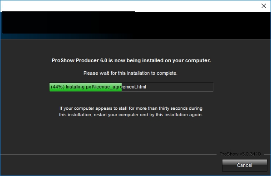Click the 'Installing pxf\license_agre' status text

coord(94,87)
